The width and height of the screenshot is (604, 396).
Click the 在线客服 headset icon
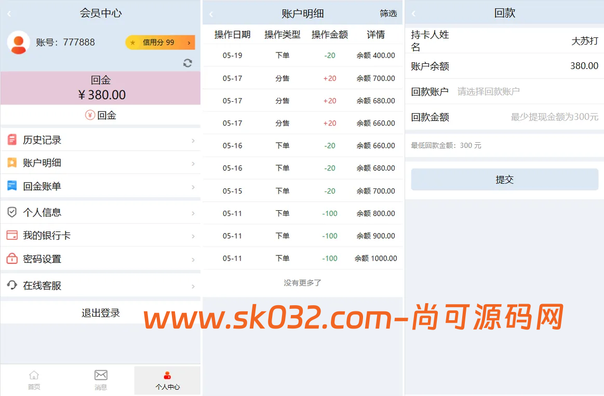pyautogui.click(x=12, y=285)
